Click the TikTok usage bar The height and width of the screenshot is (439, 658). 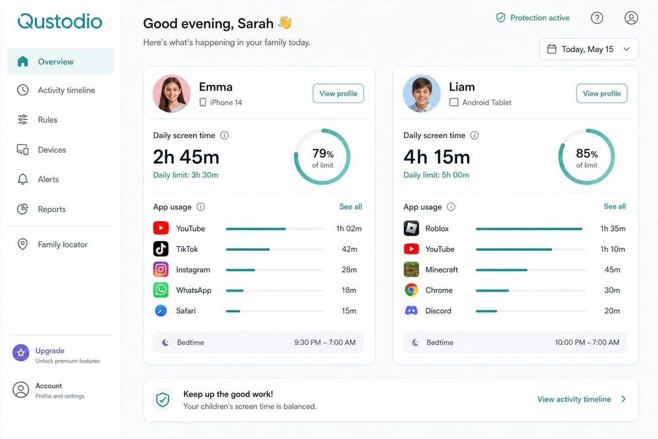tap(274, 249)
